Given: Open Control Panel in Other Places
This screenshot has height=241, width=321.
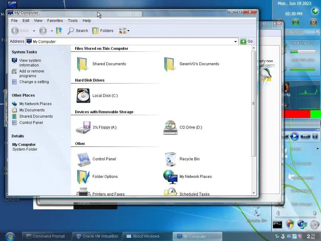Looking at the screenshot, I should pos(31,123).
